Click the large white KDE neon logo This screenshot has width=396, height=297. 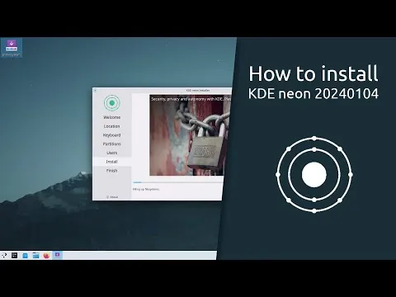(314, 175)
